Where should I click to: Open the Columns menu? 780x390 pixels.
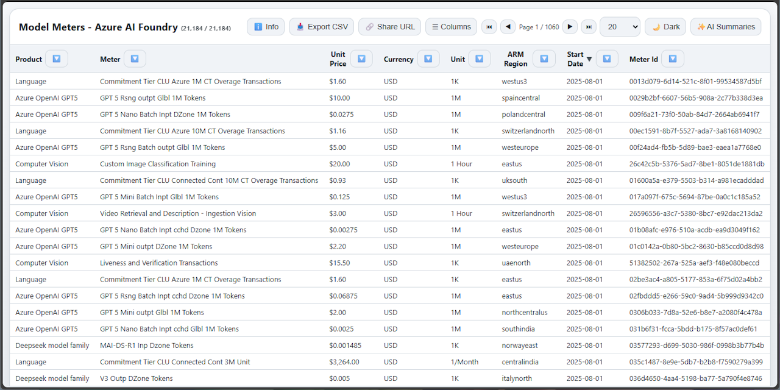(451, 27)
